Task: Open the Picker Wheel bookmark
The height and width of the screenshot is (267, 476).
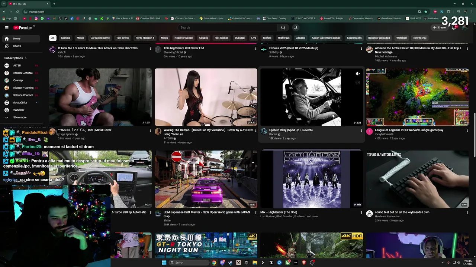Action: point(212,18)
